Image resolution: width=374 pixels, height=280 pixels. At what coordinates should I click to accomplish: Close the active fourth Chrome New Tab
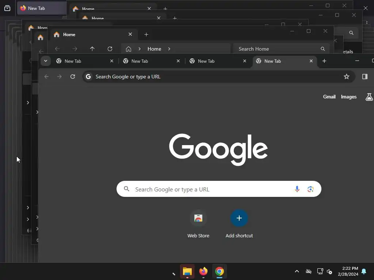point(311,61)
